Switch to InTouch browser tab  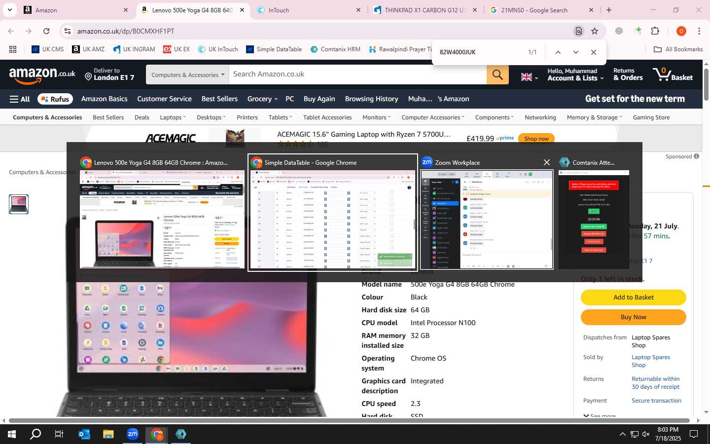coord(309,10)
